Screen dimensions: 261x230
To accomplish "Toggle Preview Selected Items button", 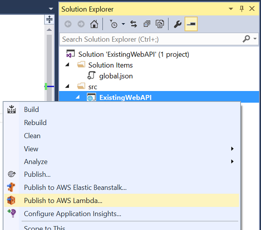I will click(191, 24).
